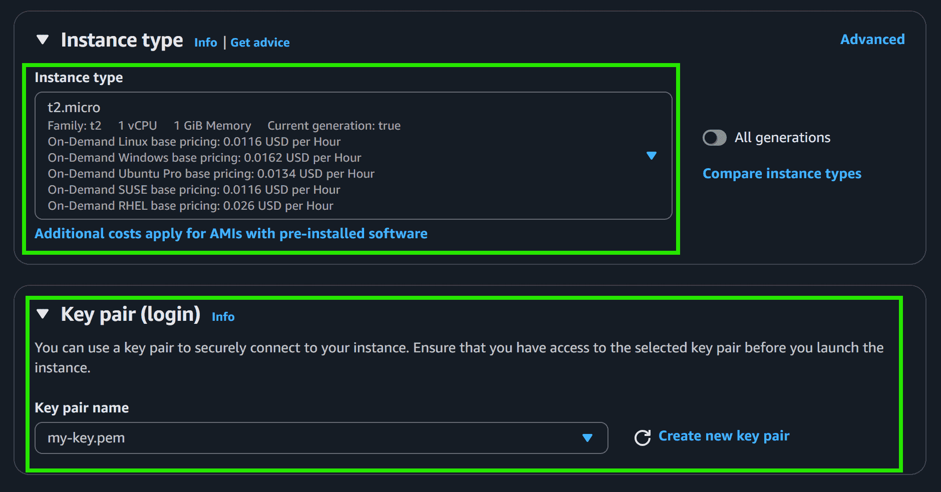Open Info link beside Key pair (login)
This screenshot has height=492, width=941.
pos(223,317)
